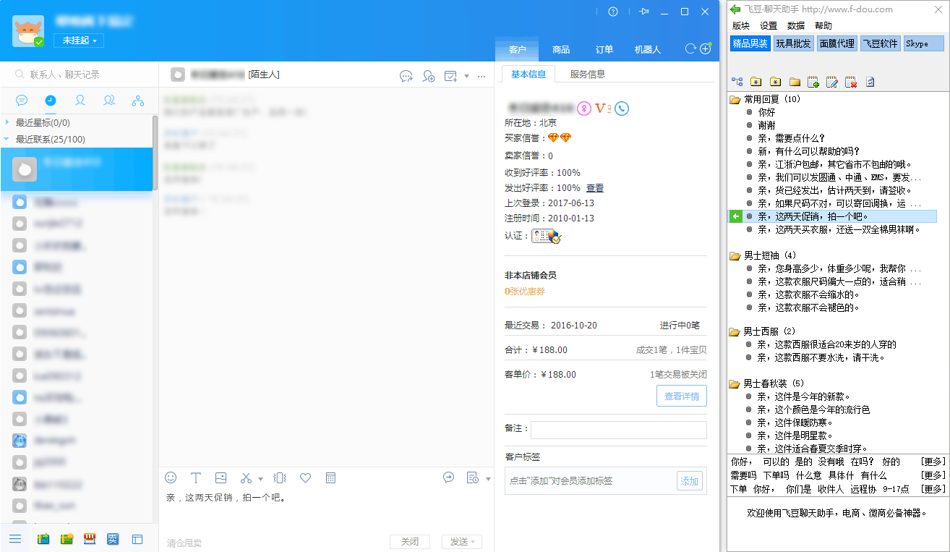Switch to the '订单' tab
Screen dimensions: 950x552
[x=604, y=49]
